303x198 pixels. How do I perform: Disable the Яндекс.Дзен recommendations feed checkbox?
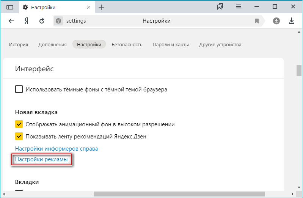point(19,136)
